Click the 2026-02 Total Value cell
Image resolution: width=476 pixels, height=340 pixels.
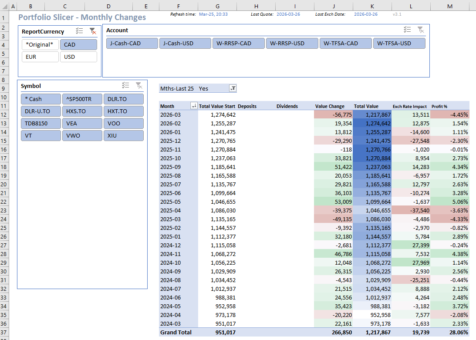[372, 123]
